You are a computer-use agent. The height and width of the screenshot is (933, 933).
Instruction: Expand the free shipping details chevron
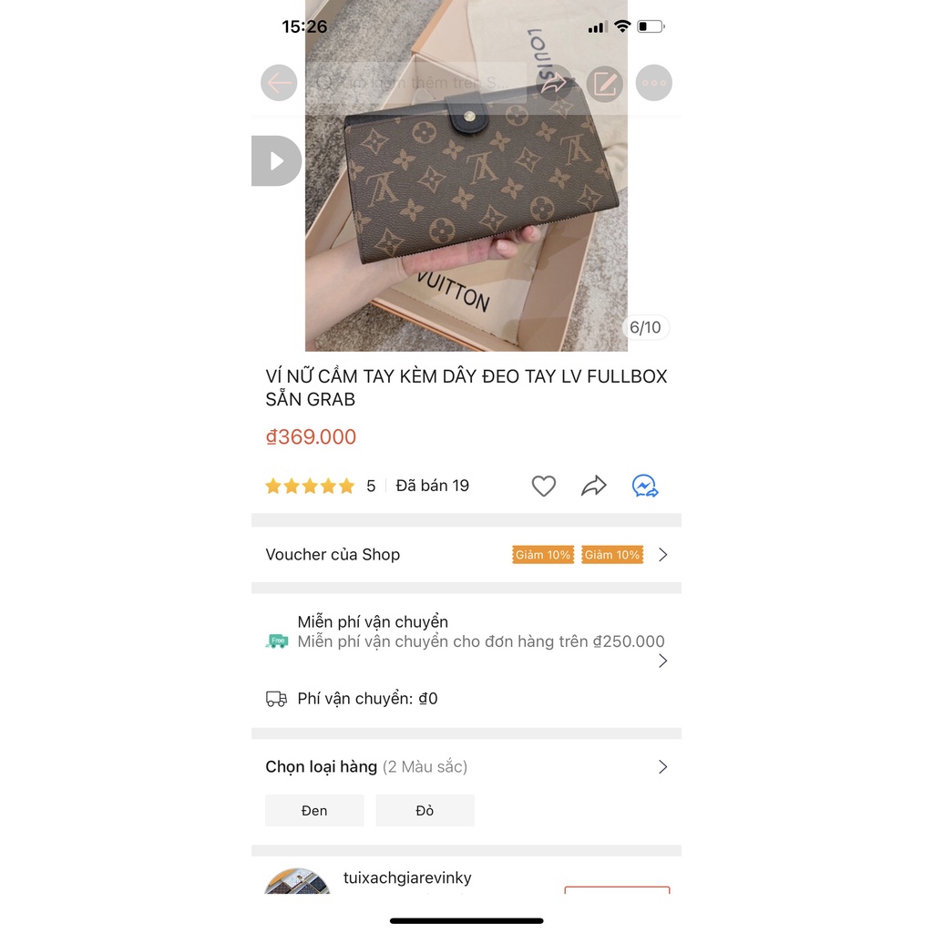point(663,661)
